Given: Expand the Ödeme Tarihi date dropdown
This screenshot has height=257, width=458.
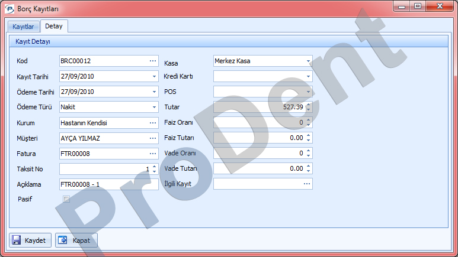Looking at the screenshot, I should (154, 92).
